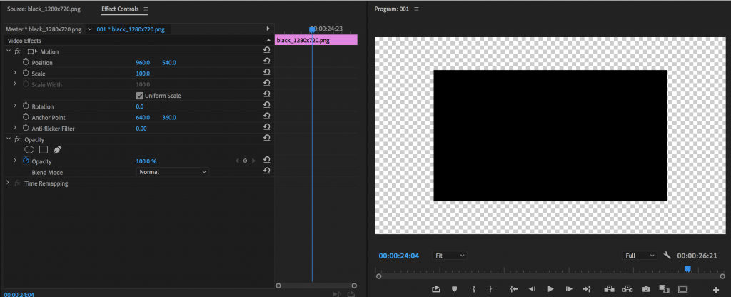Go to next Opacity keyframe
The image size is (731, 297).
tap(253, 161)
